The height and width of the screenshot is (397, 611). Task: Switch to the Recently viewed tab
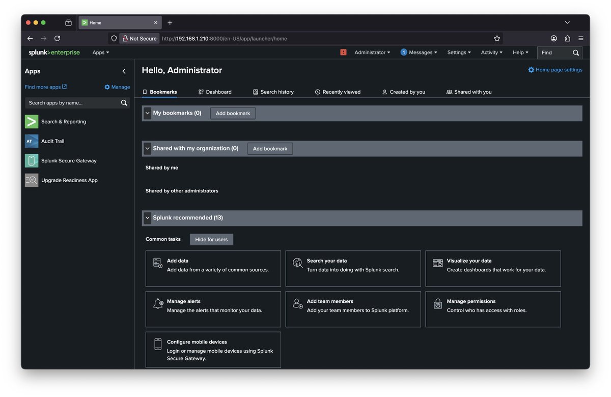pos(338,92)
